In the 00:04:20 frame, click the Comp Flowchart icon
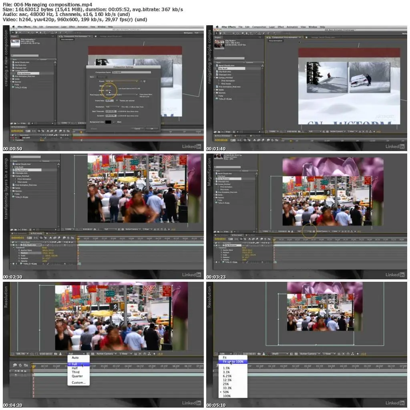Image resolution: width=410 pixels, height=410 pixels. 149,354
